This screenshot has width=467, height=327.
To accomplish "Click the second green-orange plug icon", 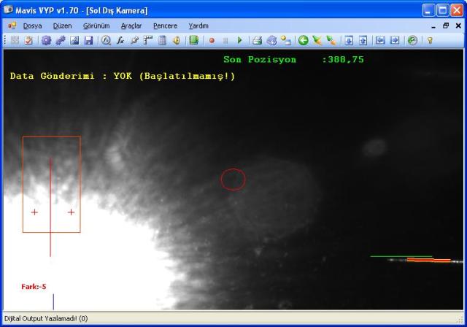I will pos(331,40).
